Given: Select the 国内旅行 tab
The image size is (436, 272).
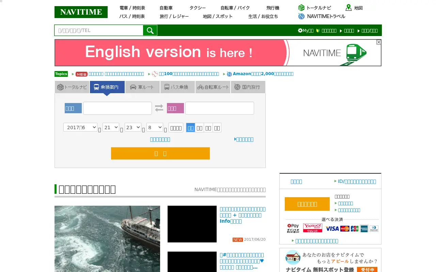Looking at the screenshot, I should 248,87.
